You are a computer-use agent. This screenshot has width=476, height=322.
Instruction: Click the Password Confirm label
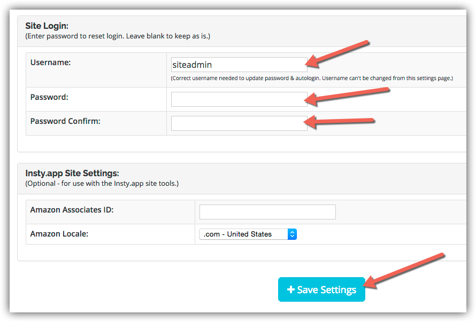click(65, 121)
